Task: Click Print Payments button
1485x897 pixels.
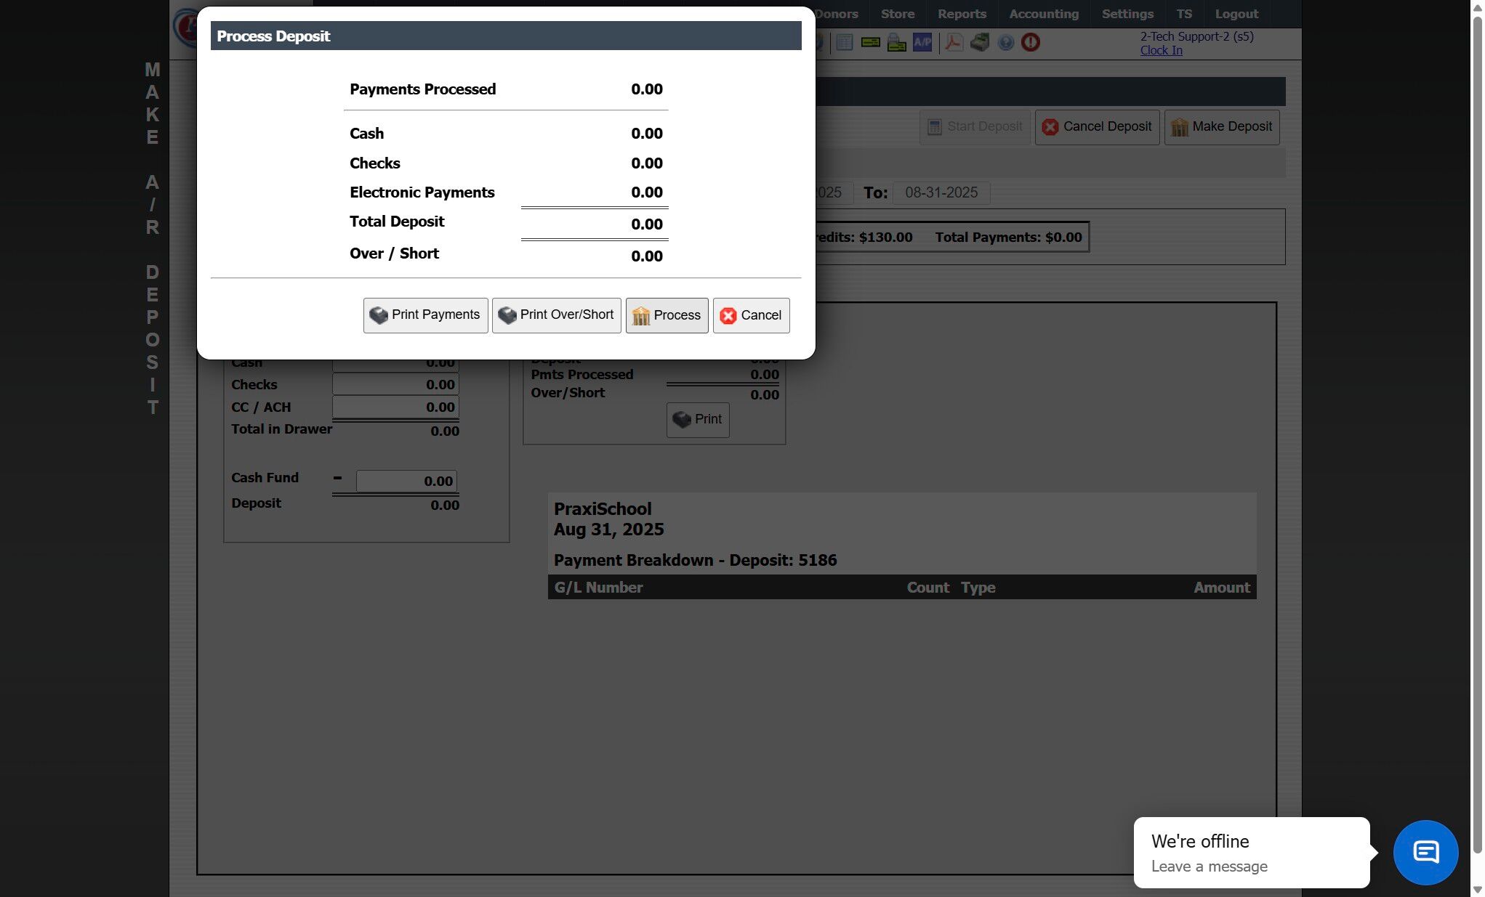Action: [425, 315]
